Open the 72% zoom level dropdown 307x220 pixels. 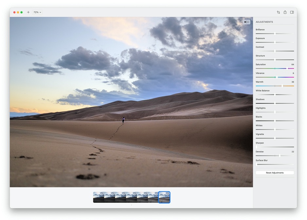(37, 12)
